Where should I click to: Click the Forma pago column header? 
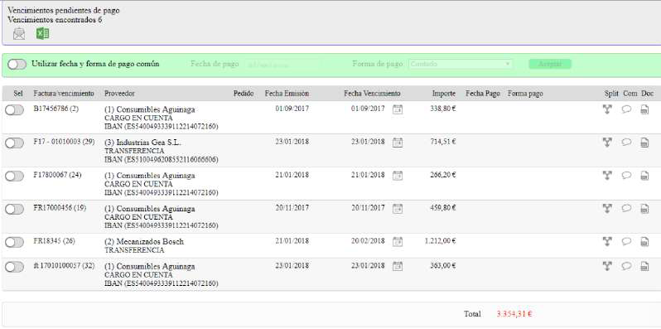click(525, 93)
